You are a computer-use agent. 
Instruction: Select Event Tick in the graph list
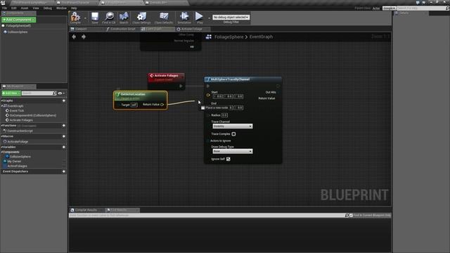tap(17, 111)
